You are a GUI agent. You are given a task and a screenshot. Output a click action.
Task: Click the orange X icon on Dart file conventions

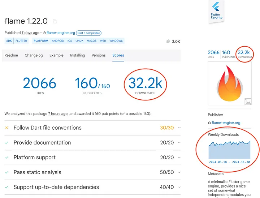6,128
